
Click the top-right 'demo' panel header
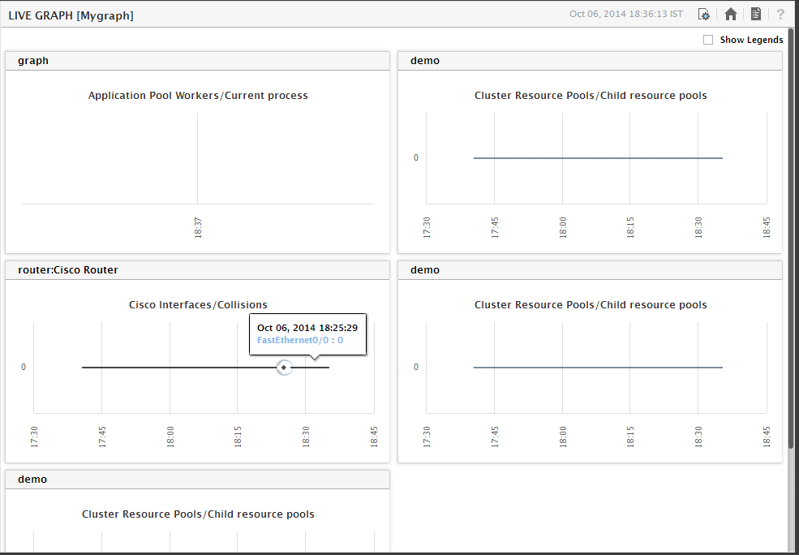[590, 61]
